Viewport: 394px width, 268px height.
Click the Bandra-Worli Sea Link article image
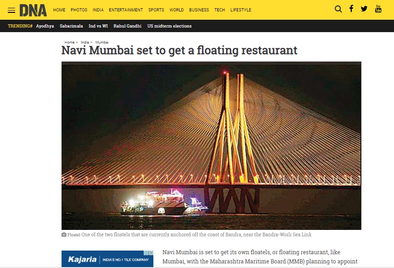point(211,145)
